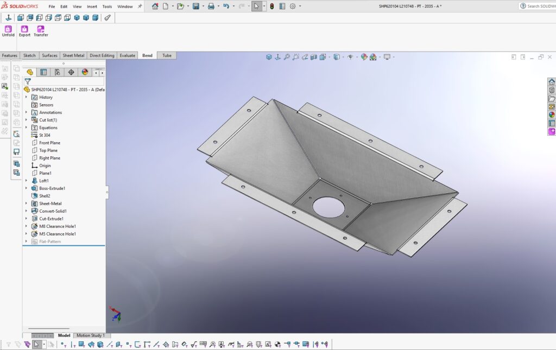The width and height of the screenshot is (556, 350).
Task: Switch to the Sheet Metal tab
Action: (73, 55)
